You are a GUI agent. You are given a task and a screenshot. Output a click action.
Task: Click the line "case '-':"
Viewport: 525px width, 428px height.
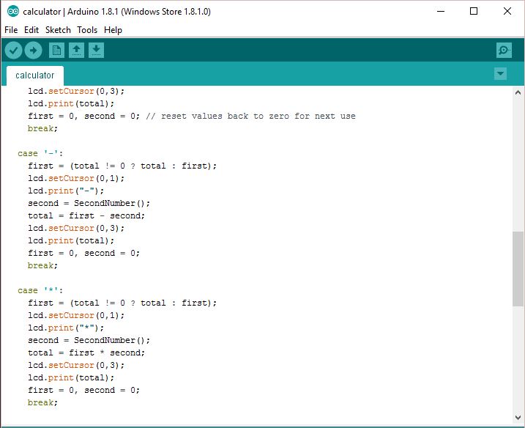(40, 153)
